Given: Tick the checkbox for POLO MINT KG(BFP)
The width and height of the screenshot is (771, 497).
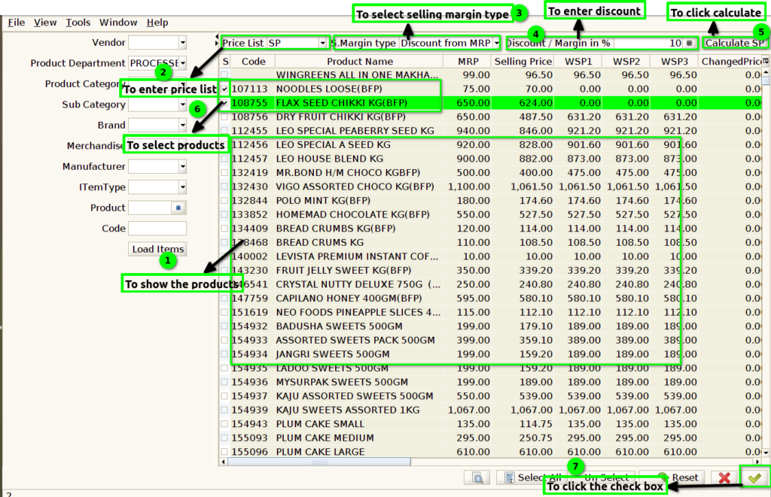Looking at the screenshot, I should [x=224, y=200].
